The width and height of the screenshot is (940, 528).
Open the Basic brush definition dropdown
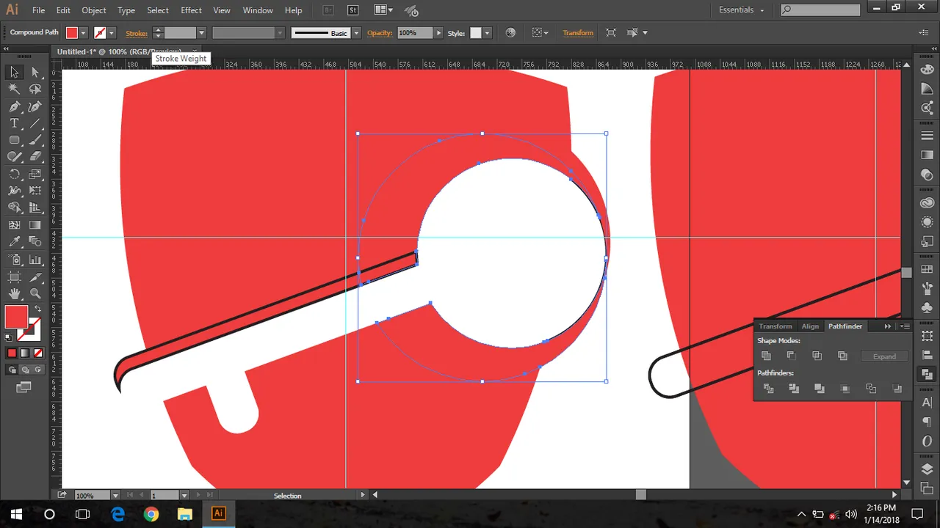(356, 33)
